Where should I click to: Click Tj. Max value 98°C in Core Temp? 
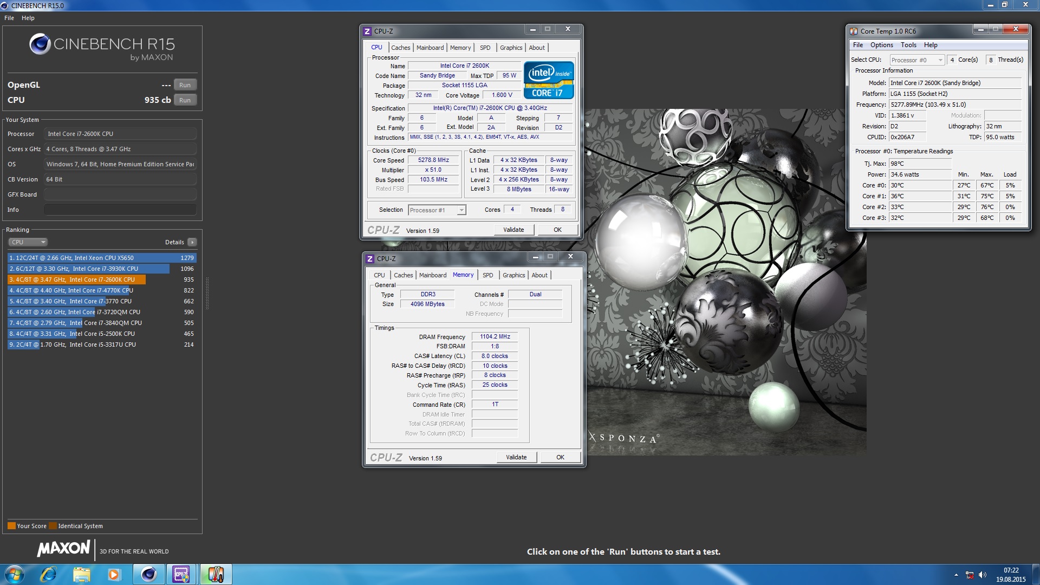(x=920, y=164)
